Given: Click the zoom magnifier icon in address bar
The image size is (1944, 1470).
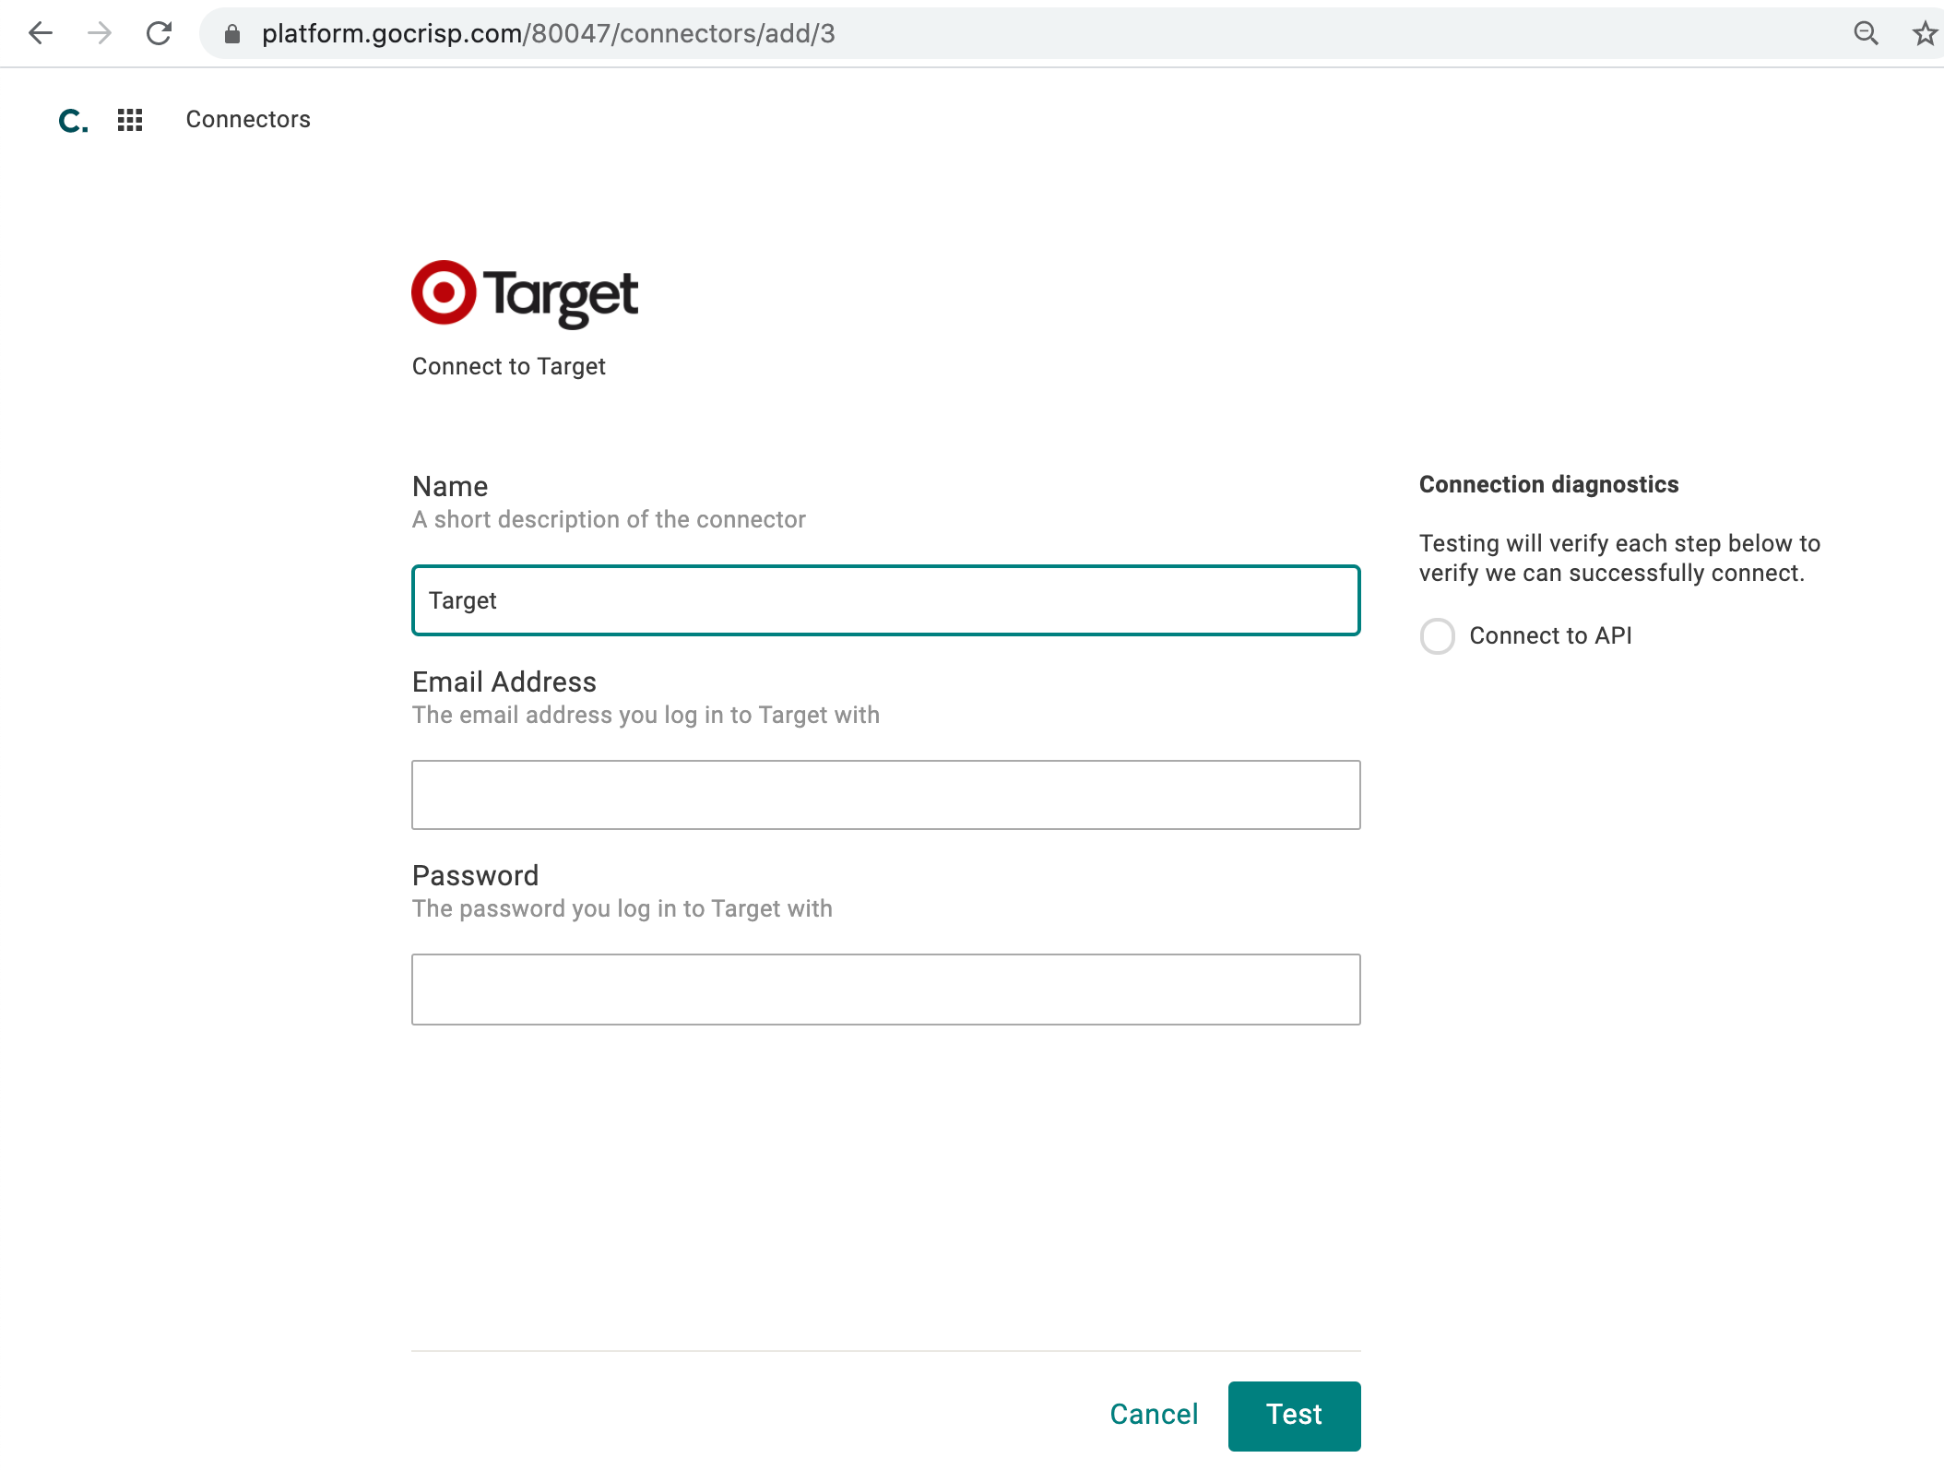Looking at the screenshot, I should tap(1866, 34).
